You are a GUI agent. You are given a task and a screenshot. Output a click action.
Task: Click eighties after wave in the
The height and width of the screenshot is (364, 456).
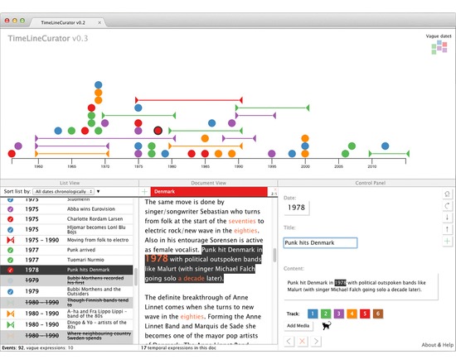pyautogui.click(x=192, y=317)
